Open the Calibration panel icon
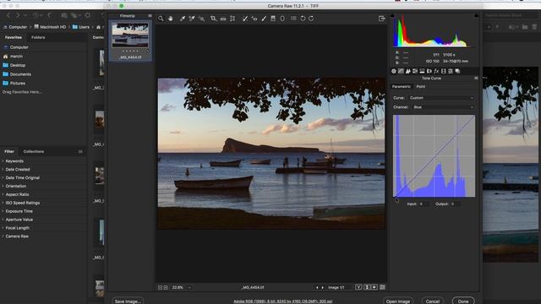The width and height of the screenshot is (541, 304). pos(443,71)
